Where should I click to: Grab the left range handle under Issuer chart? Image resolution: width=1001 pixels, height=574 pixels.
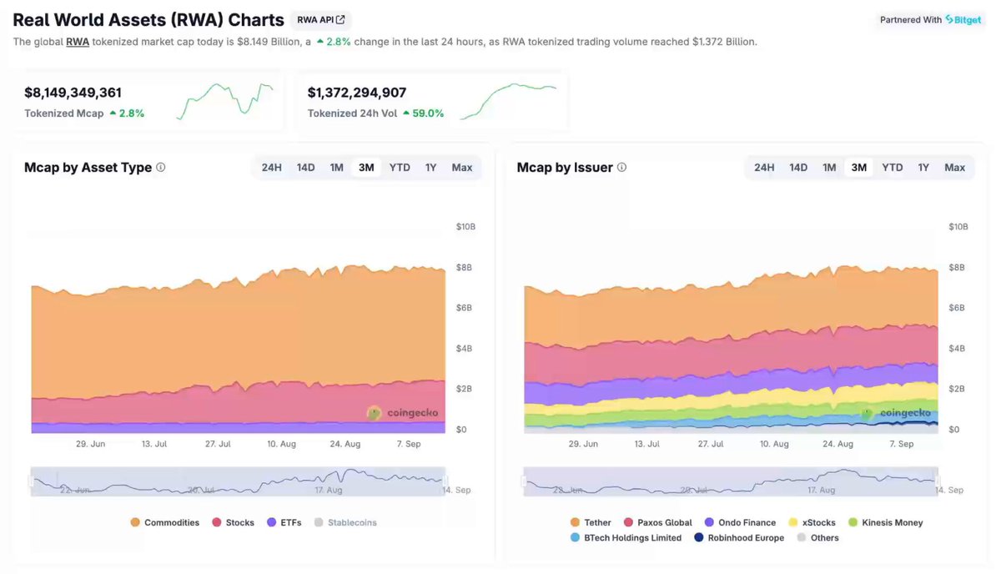524,481
